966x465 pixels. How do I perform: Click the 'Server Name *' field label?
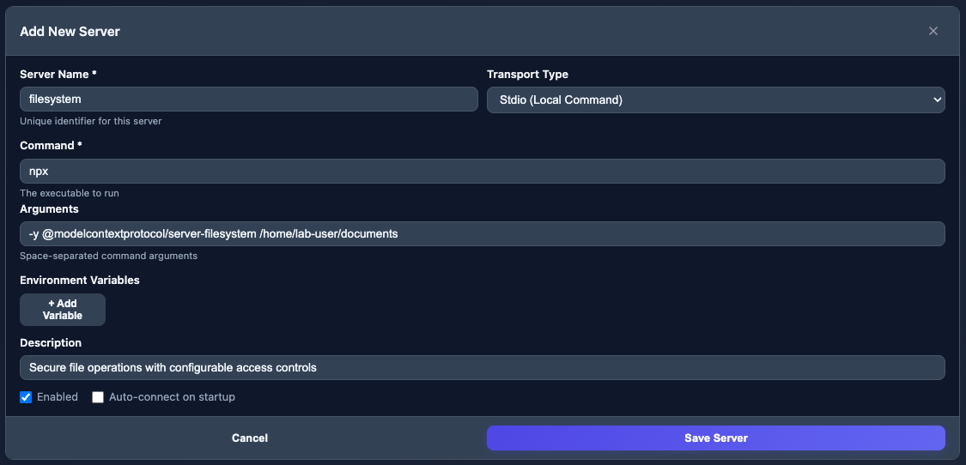pyautogui.click(x=58, y=75)
